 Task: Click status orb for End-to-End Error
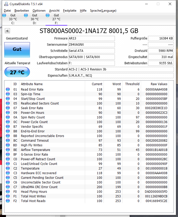(x=8, y=131)
